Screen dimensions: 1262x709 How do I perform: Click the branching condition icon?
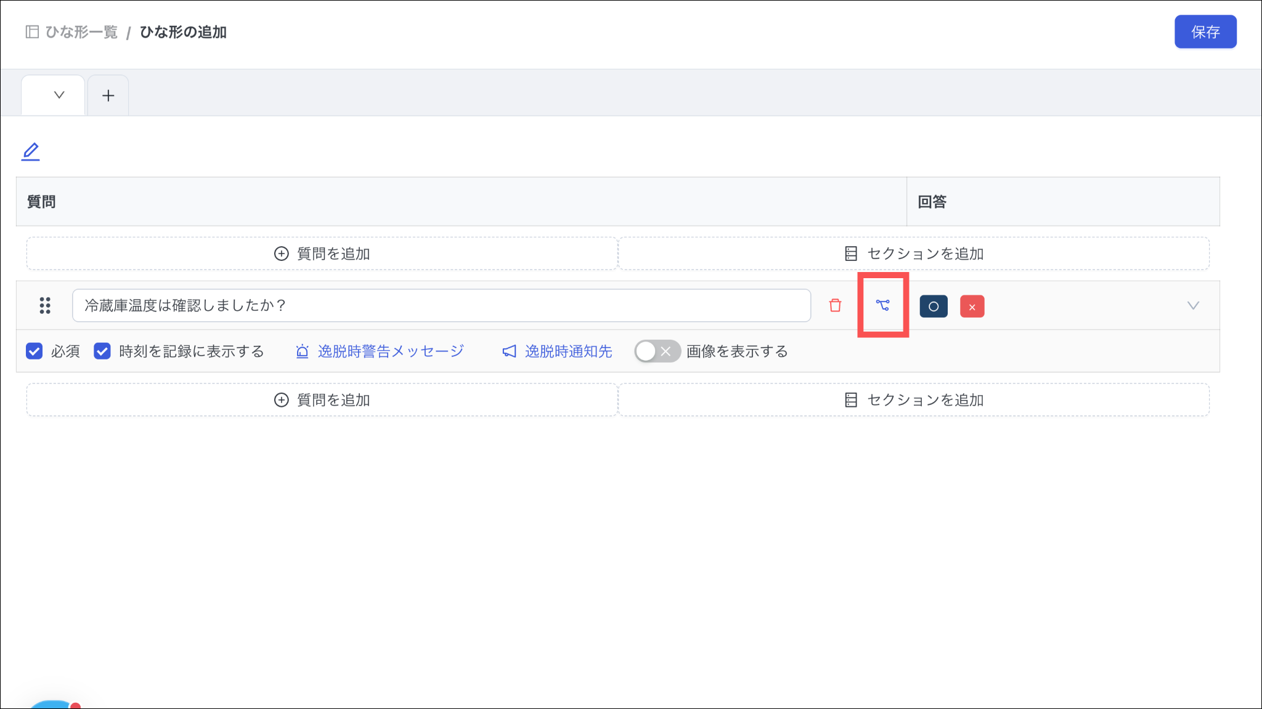tap(882, 305)
